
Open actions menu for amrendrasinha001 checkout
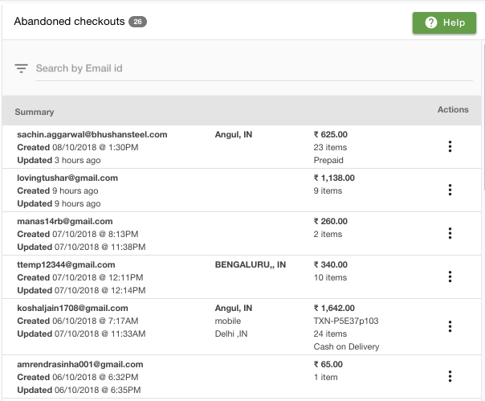pyautogui.click(x=450, y=376)
